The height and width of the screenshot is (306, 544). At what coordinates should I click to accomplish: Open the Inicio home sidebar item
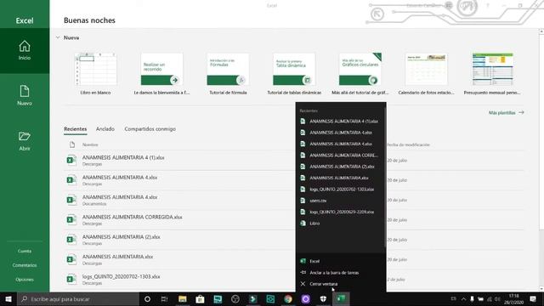coord(25,51)
